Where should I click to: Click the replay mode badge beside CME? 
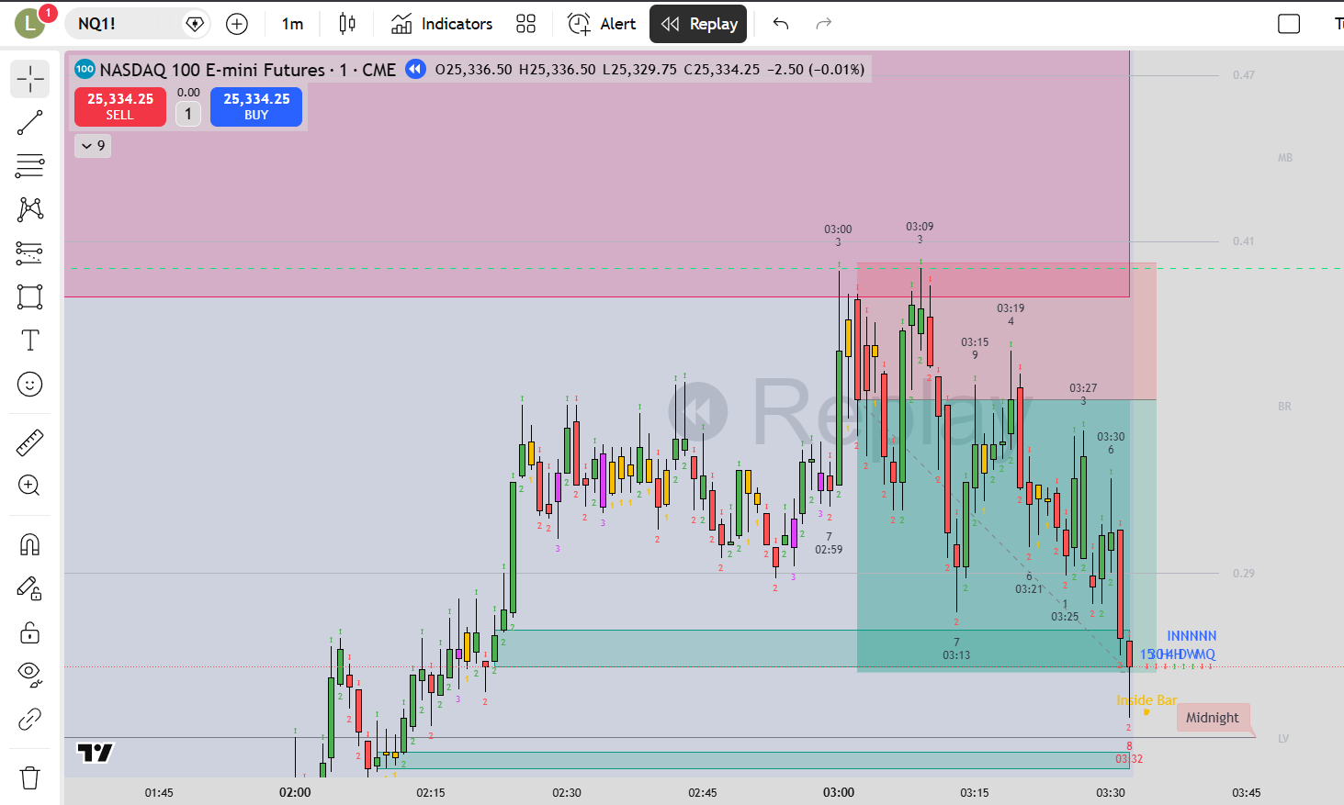tap(415, 69)
